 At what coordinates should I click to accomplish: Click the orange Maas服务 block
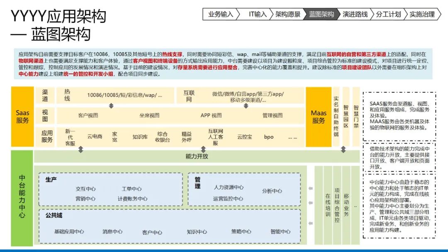pos(319,117)
